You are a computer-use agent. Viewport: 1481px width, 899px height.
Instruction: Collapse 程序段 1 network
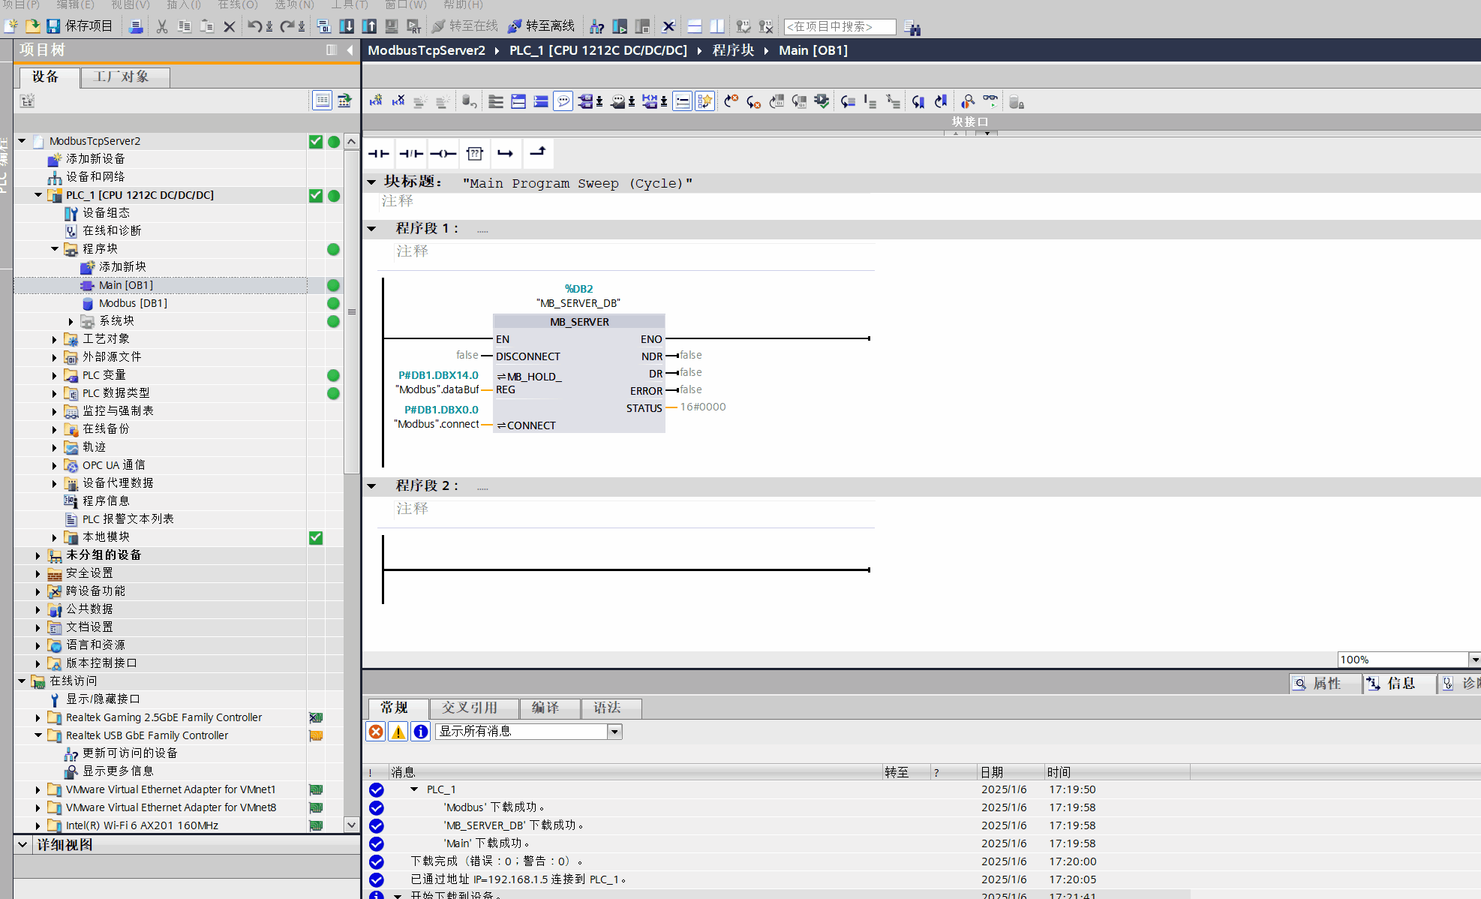click(x=371, y=228)
